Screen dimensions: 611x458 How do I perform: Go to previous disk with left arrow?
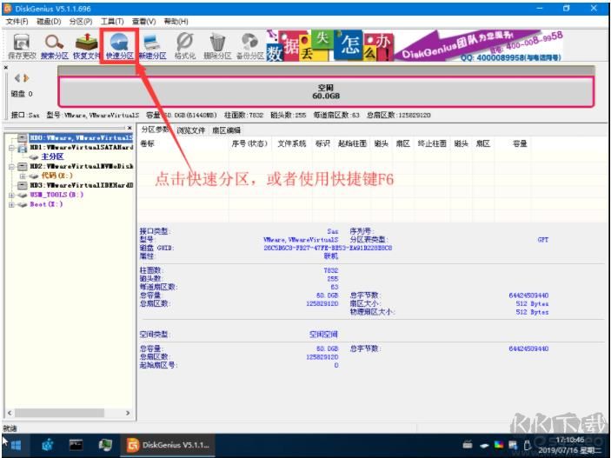click(17, 78)
